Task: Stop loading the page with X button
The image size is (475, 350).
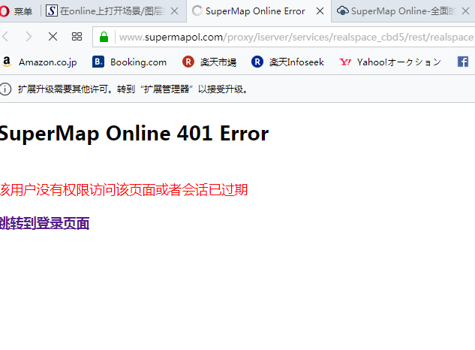Action: tap(53, 37)
